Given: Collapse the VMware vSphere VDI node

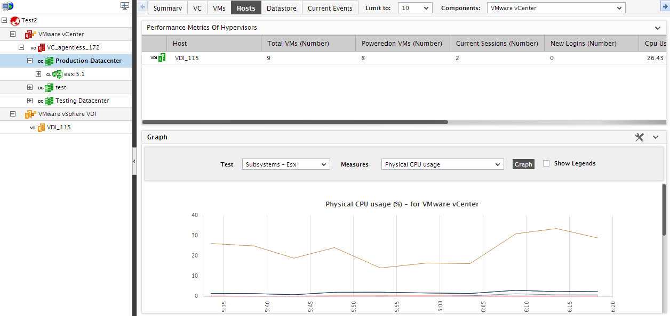Looking at the screenshot, I should 13,114.
